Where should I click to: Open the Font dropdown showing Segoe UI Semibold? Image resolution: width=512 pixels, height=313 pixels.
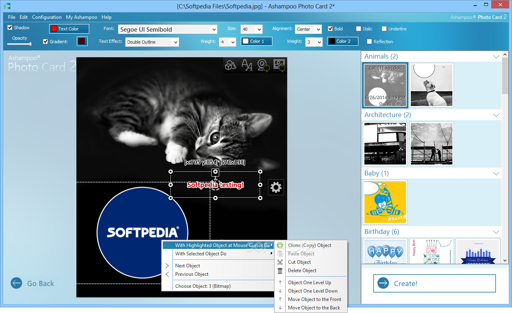pos(168,29)
